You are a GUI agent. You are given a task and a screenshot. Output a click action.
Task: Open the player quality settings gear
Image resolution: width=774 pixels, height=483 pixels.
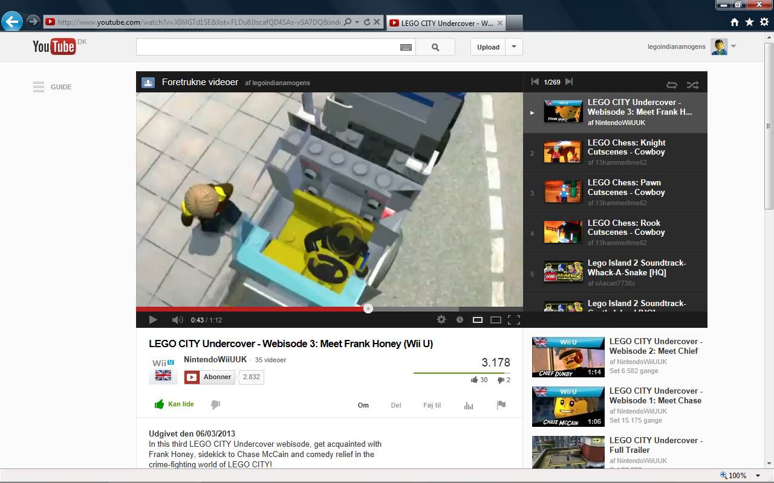point(441,320)
